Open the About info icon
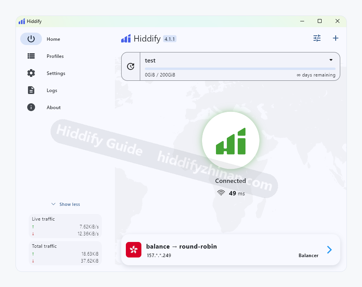 pos(31,107)
